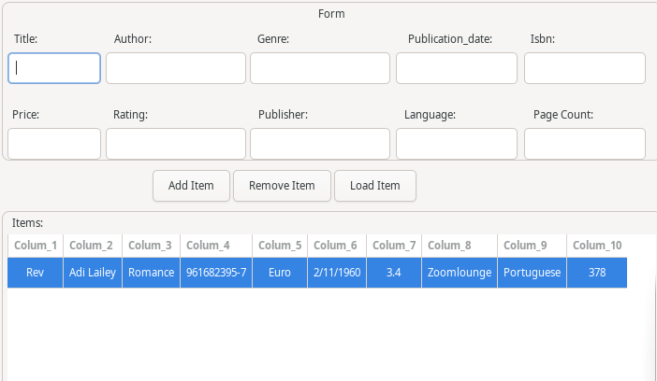Select the Isbn input field
This screenshot has width=657, height=381.
[585, 68]
